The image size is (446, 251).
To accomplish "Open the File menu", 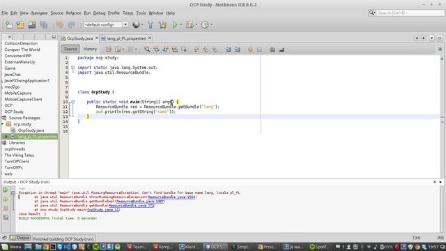I will tap(5, 13).
